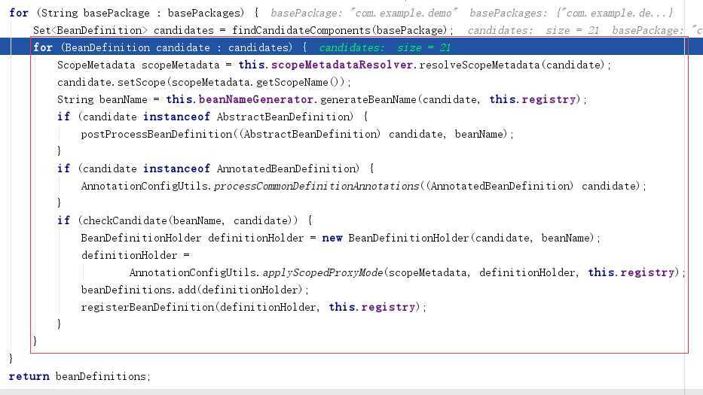Click 'applyScopedProxyMode' method call
703x395 pixels.
coord(322,272)
